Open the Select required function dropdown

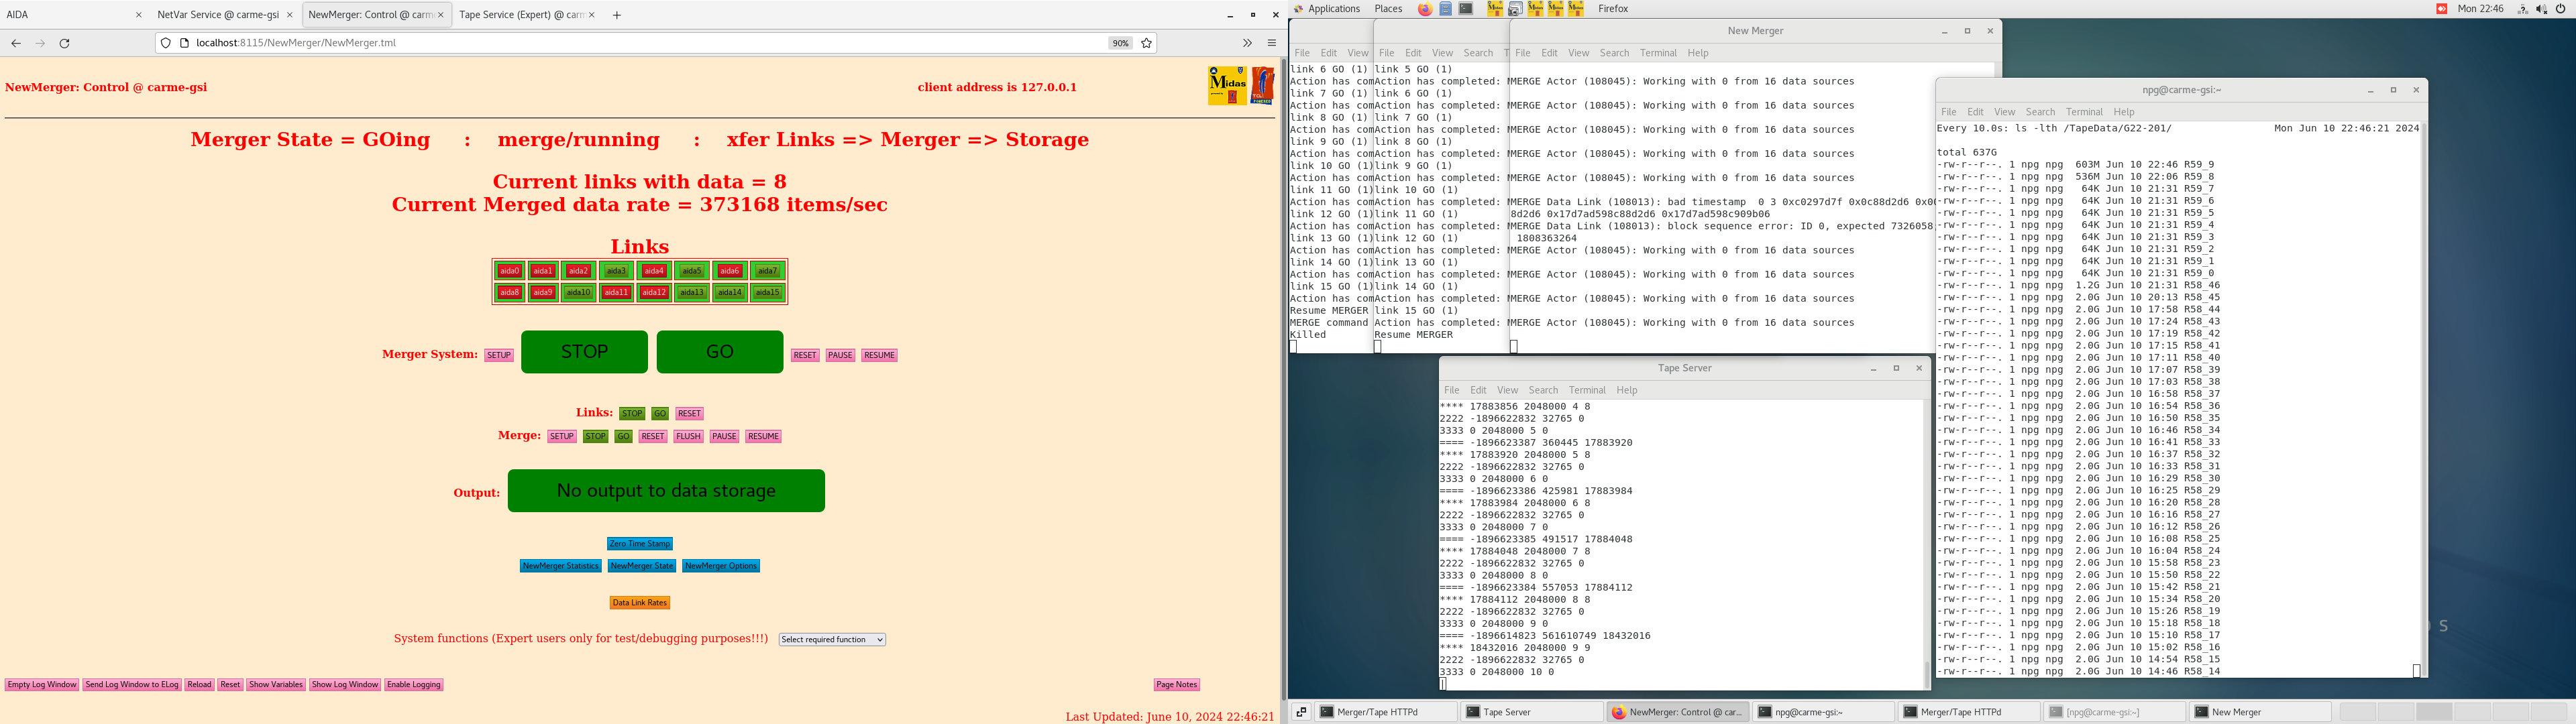[x=832, y=640]
